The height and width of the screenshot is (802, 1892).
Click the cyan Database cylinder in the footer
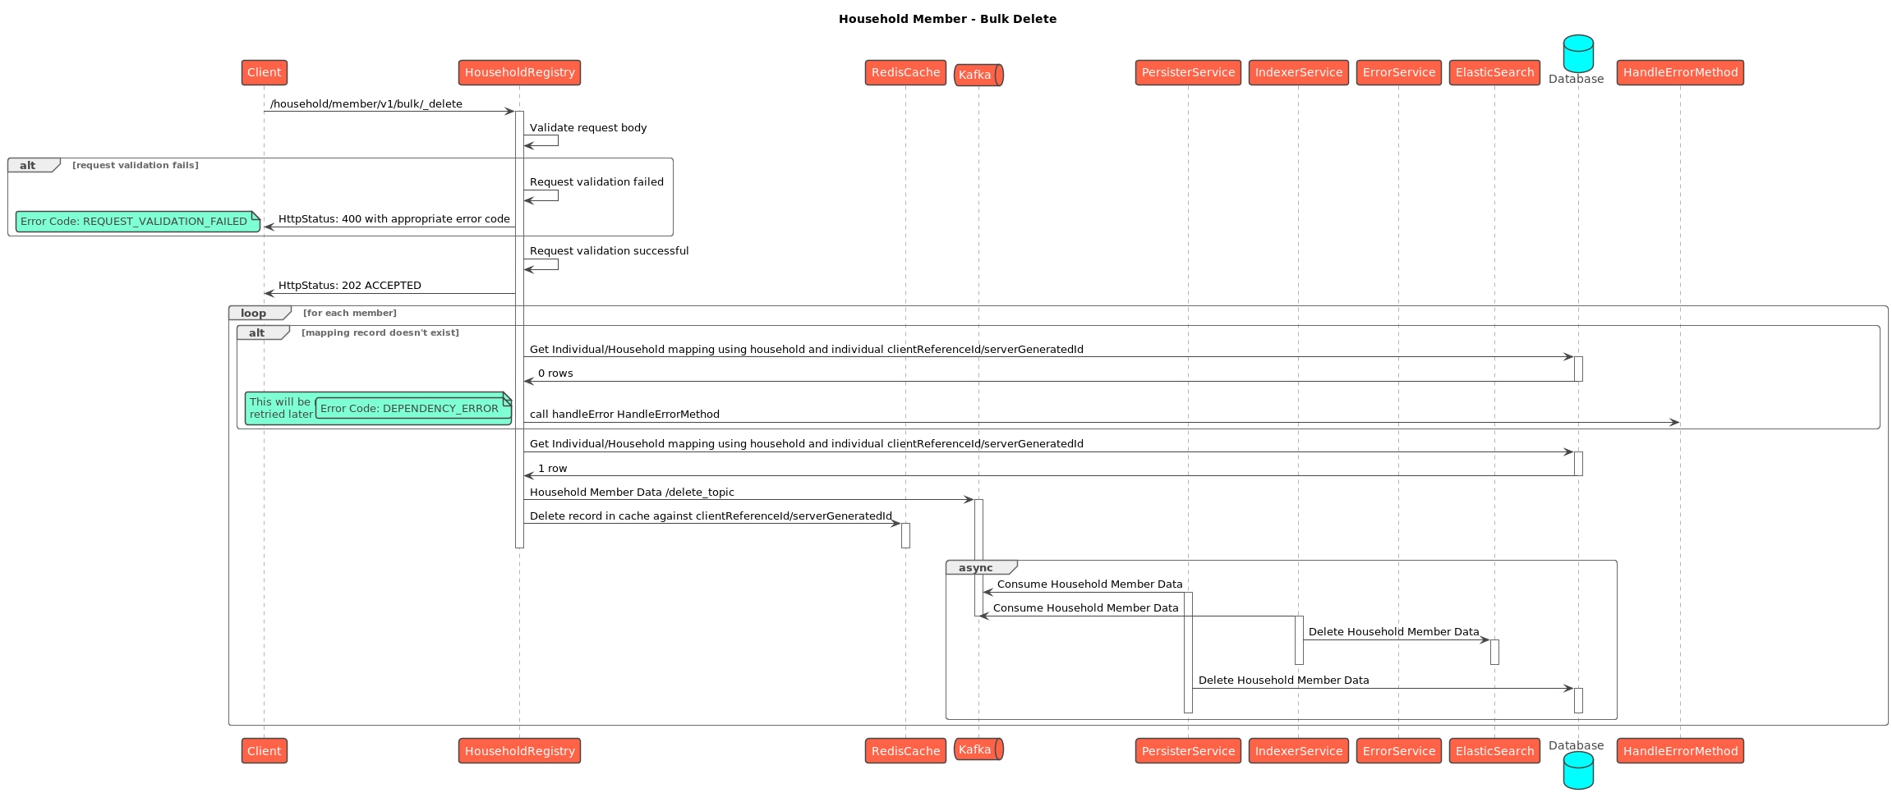click(1577, 771)
